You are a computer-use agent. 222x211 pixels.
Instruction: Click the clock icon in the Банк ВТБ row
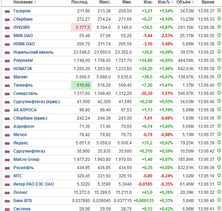[219, 200]
